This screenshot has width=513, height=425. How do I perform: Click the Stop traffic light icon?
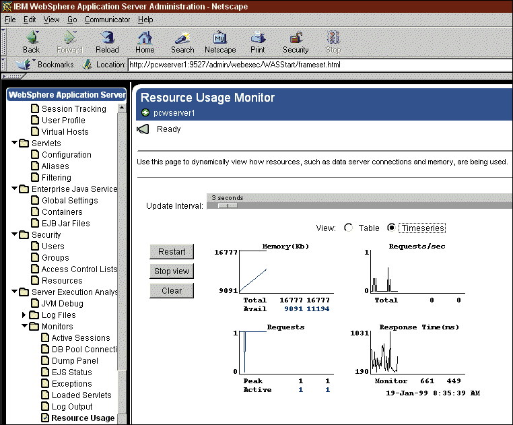(x=333, y=38)
